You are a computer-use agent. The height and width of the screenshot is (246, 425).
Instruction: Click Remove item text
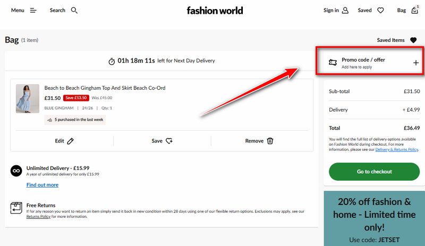tap(254, 141)
